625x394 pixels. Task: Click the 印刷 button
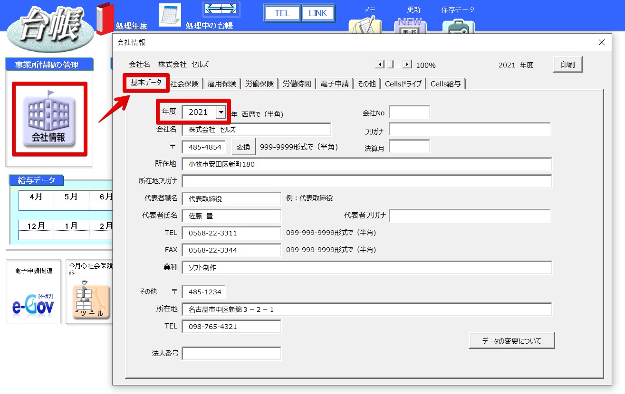(568, 65)
